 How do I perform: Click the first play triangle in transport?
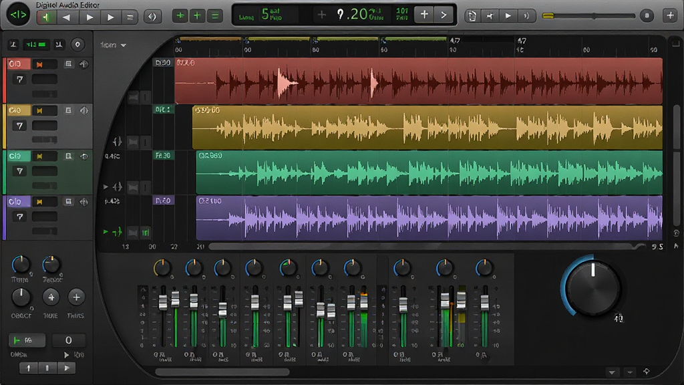pyautogui.click(x=90, y=17)
